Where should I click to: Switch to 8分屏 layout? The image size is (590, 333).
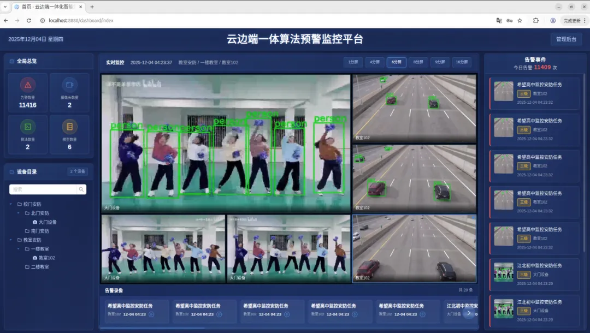click(x=418, y=62)
